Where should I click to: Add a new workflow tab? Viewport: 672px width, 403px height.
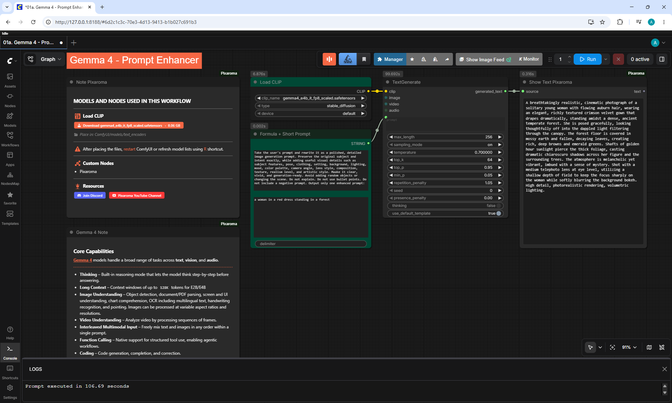(73, 43)
